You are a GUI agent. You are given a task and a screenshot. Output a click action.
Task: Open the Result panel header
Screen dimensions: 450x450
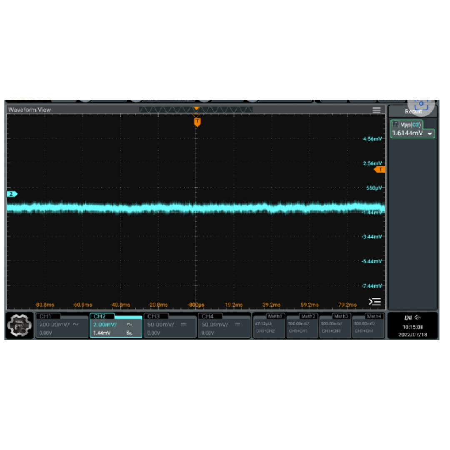point(413,111)
